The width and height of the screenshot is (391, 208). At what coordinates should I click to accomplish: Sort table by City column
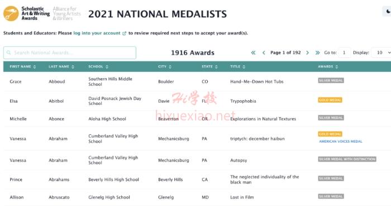tap(165, 67)
